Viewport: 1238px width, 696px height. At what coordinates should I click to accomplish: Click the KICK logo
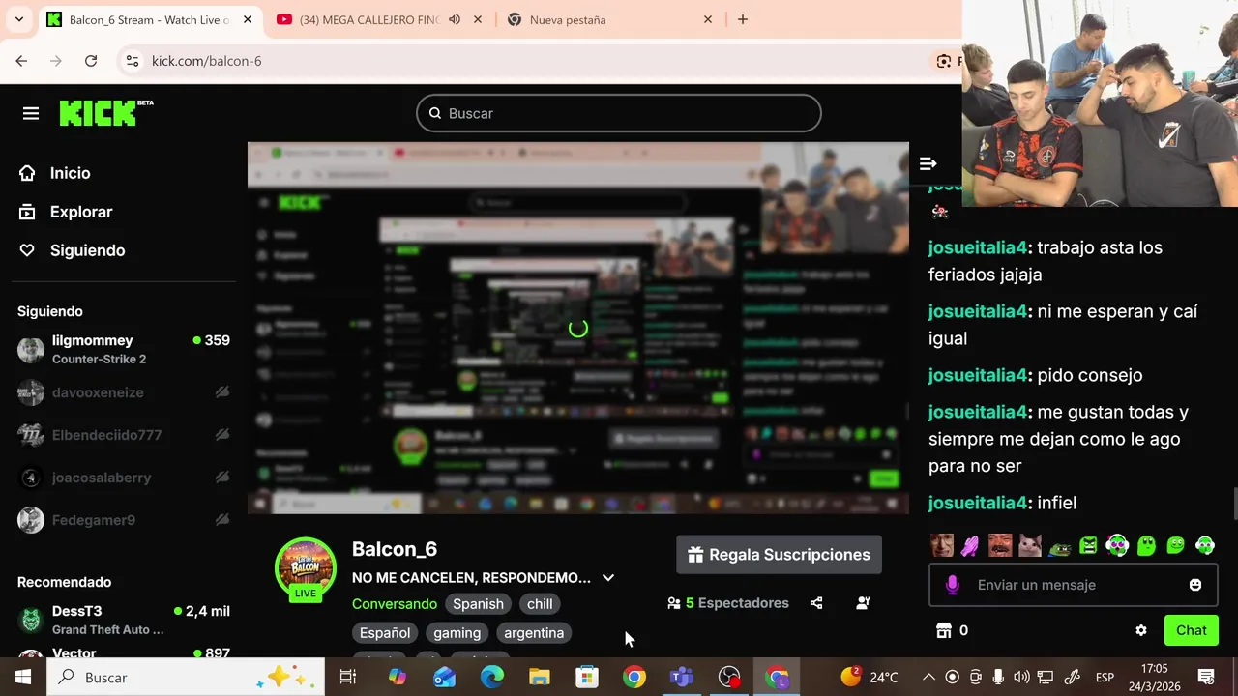(x=106, y=113)
